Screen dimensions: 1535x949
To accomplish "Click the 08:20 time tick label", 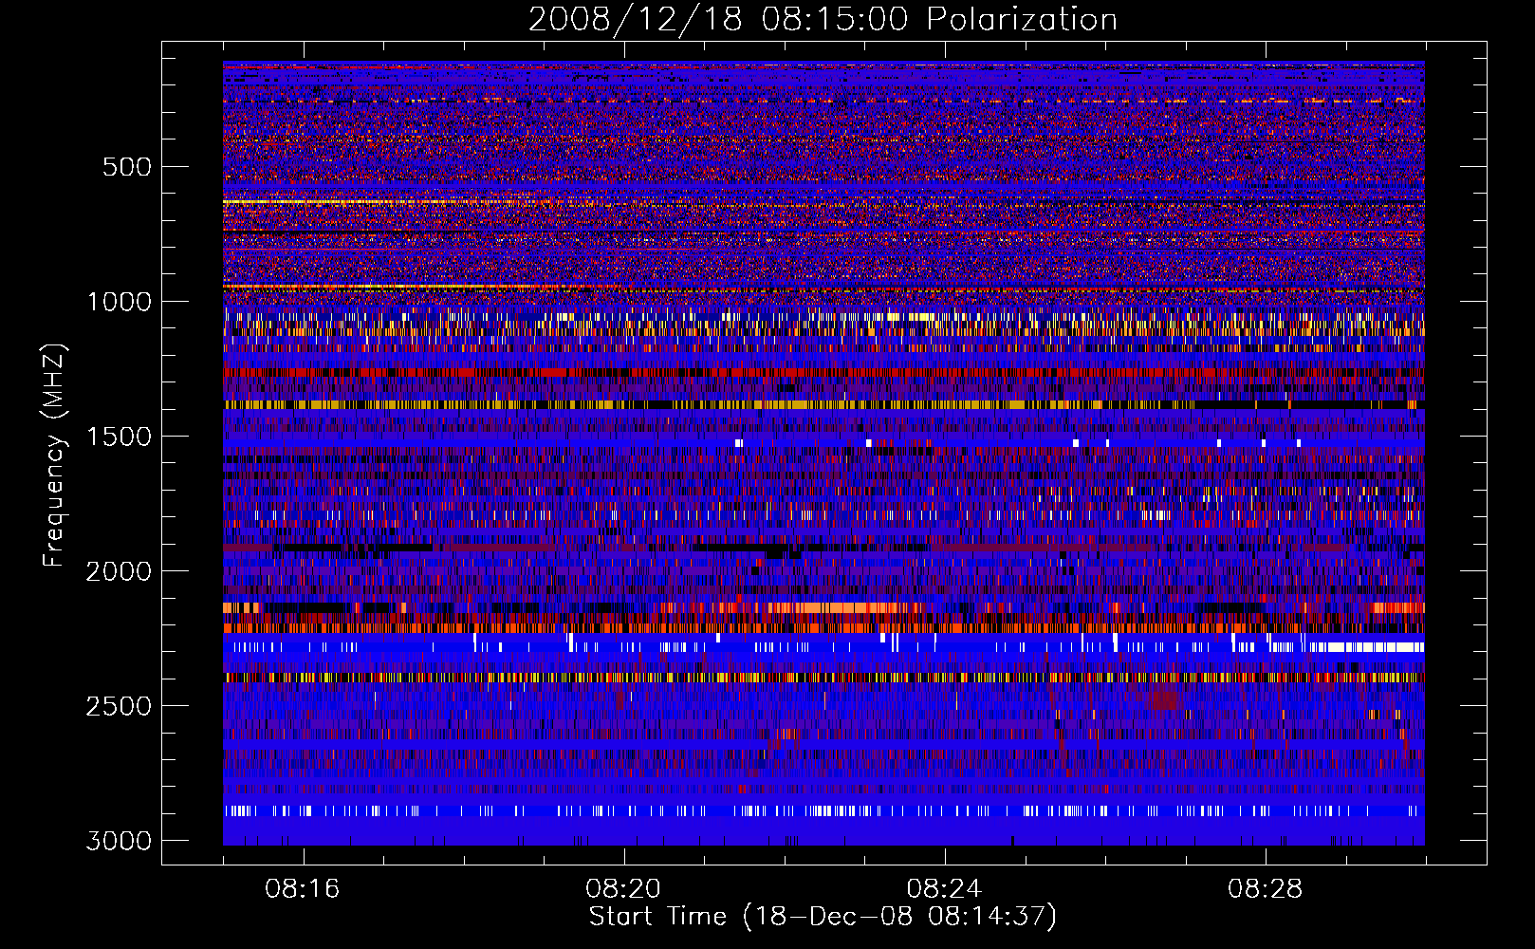I will point(623,889).
